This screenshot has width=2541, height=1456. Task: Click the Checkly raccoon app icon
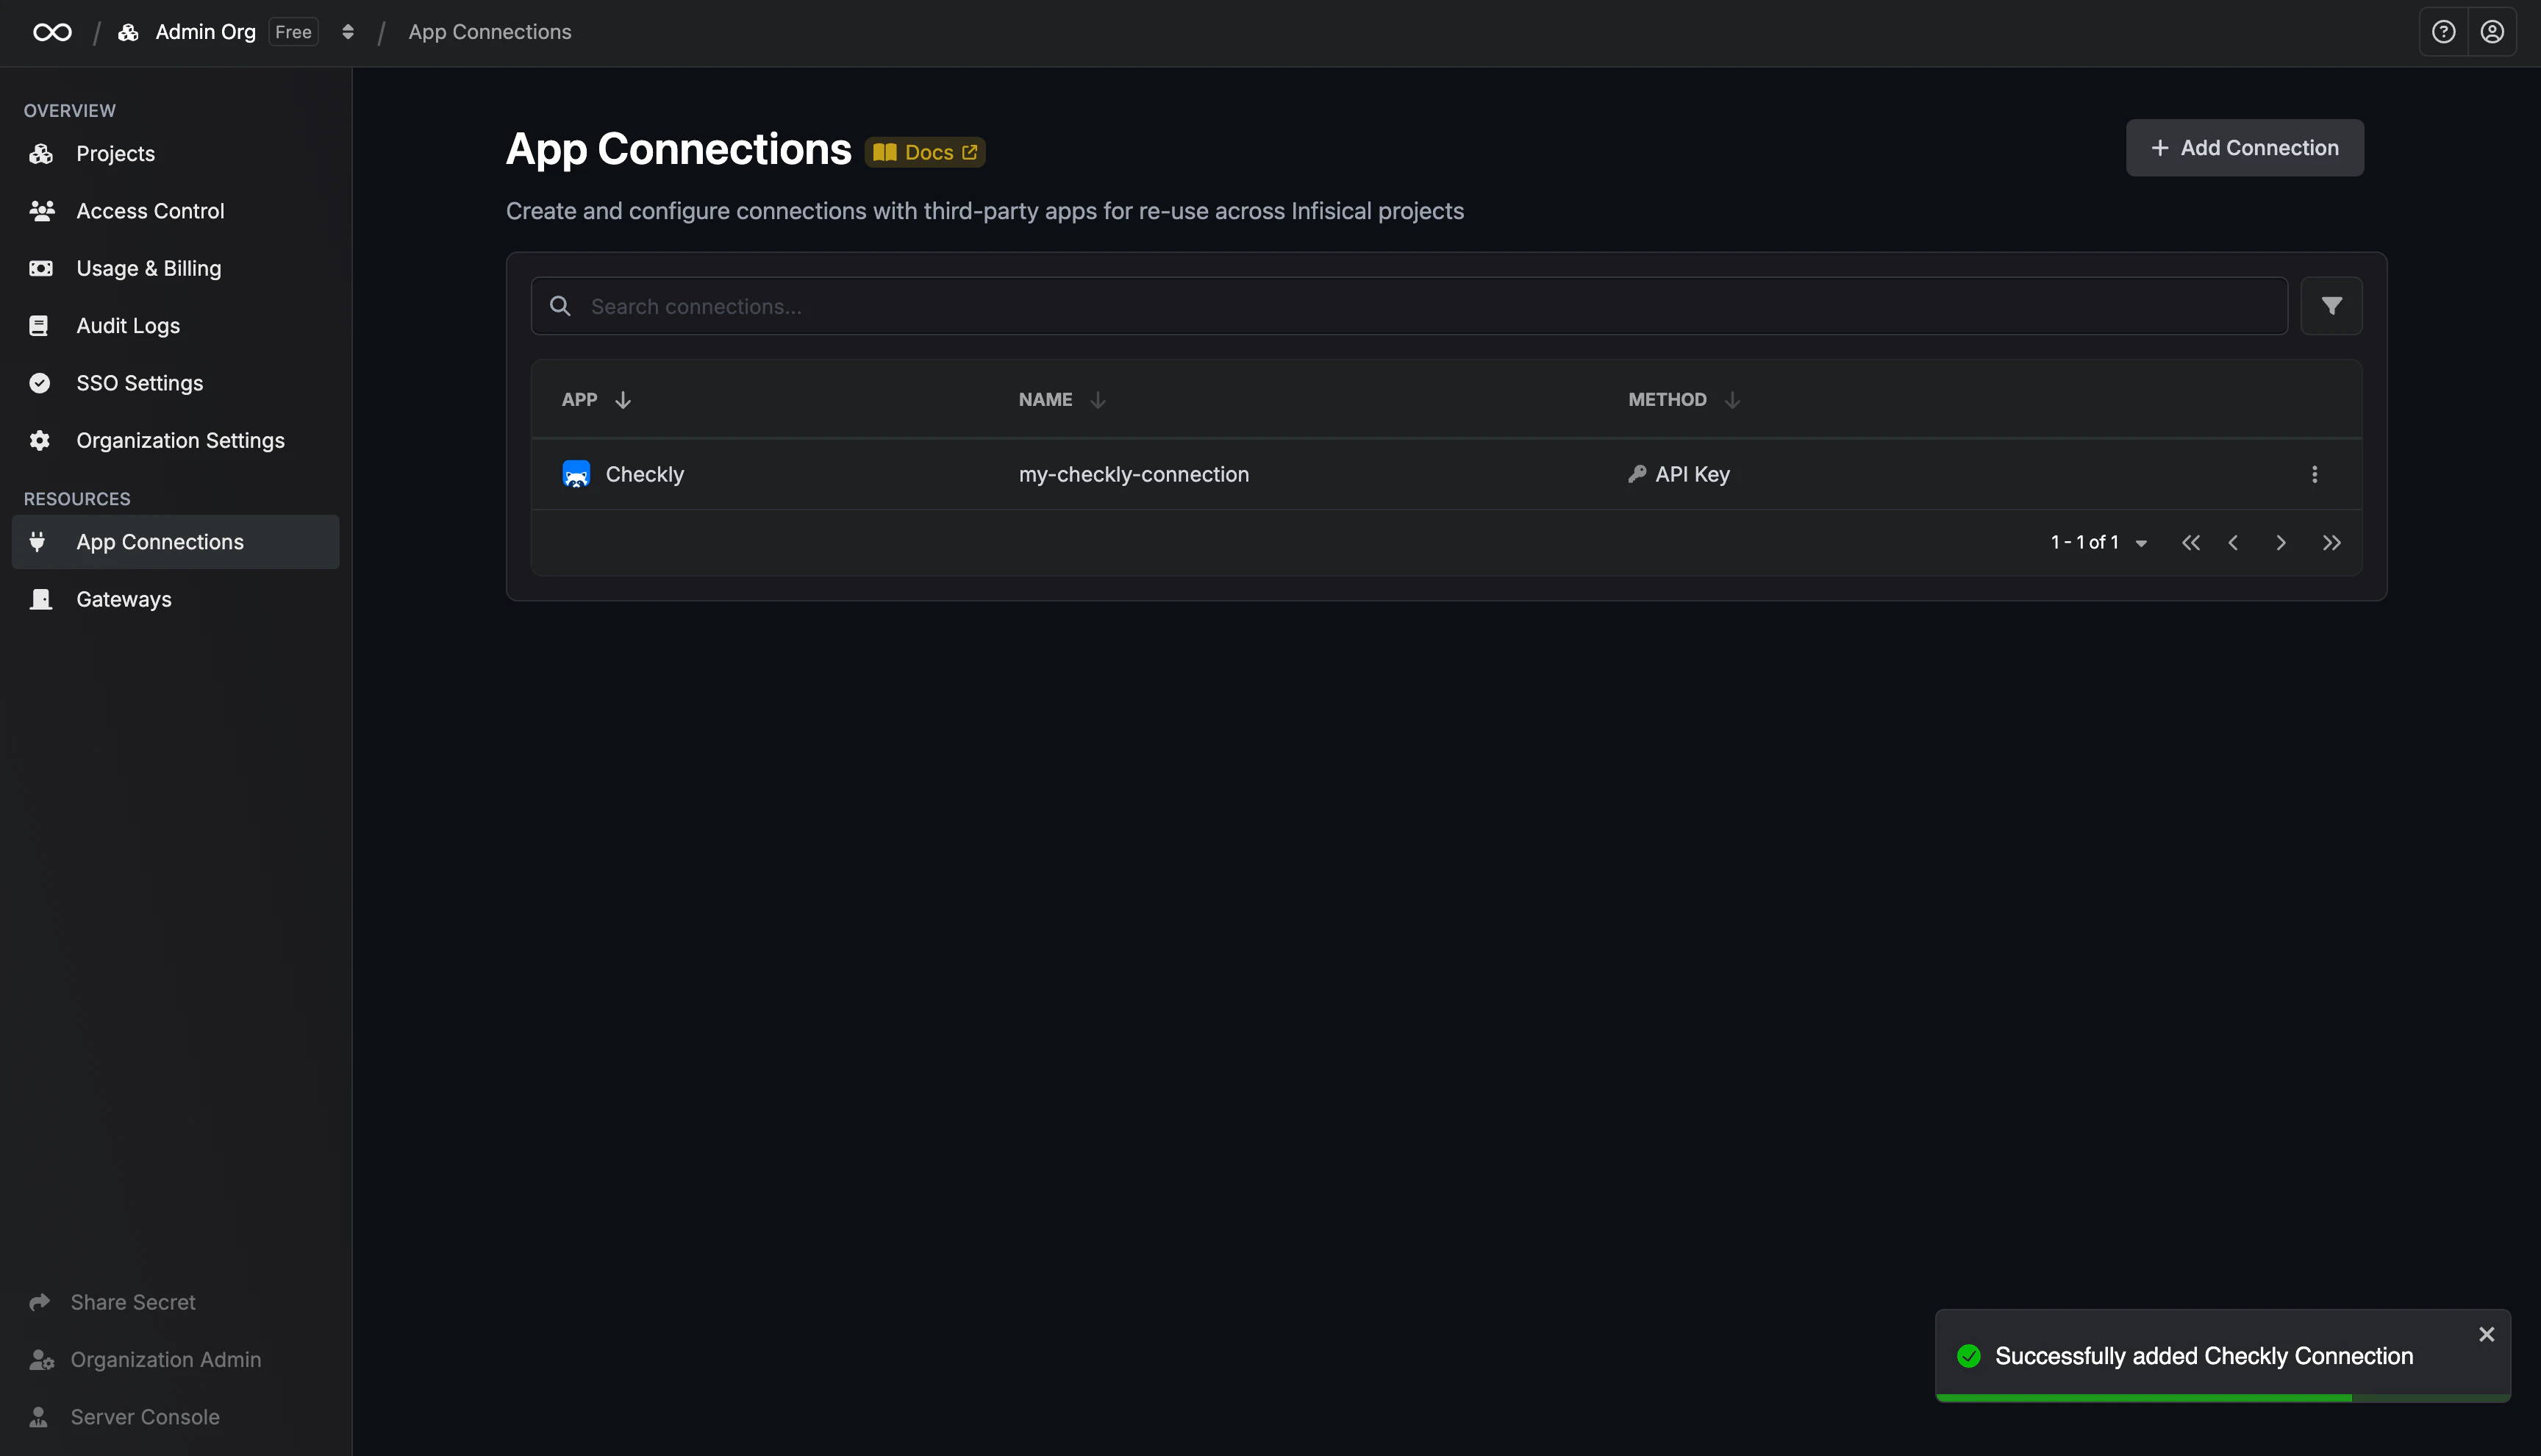[576, 474]
